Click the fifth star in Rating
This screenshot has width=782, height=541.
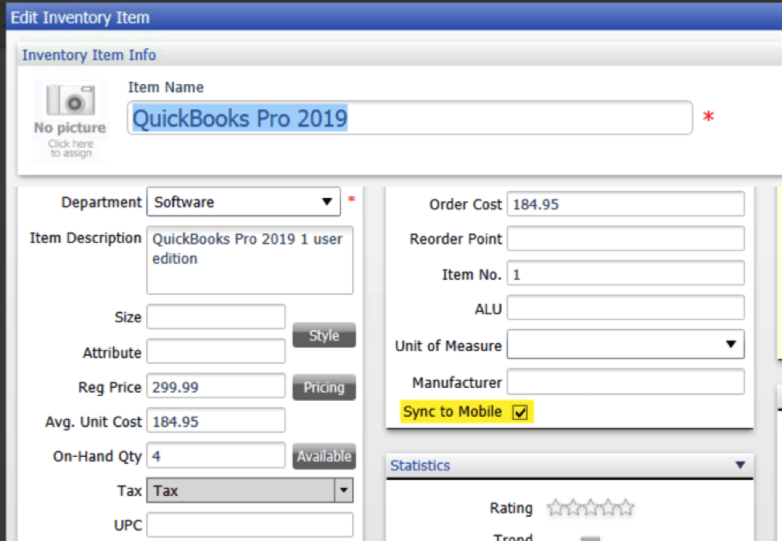(x=626, y=507)
